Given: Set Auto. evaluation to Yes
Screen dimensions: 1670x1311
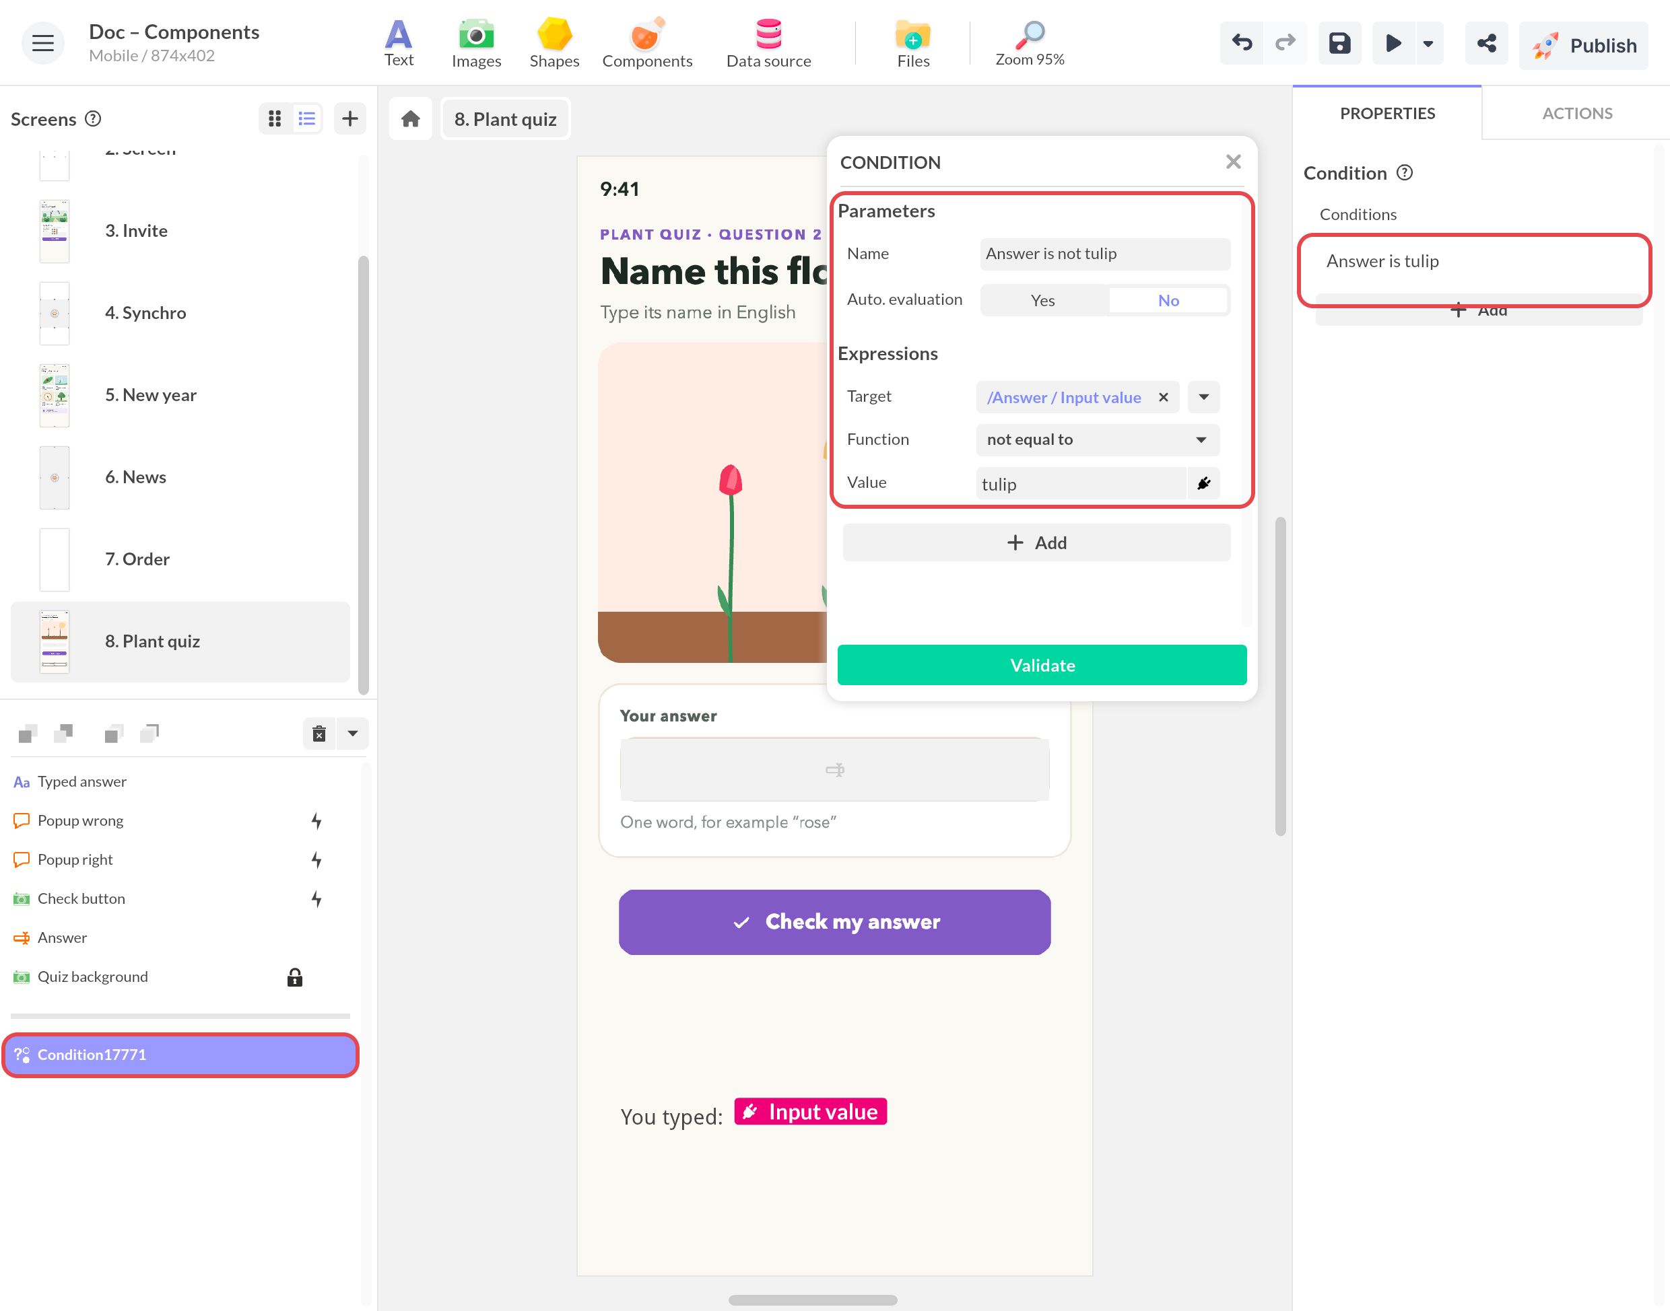Looking at the screenshot, I should (x=1042, y=300).
